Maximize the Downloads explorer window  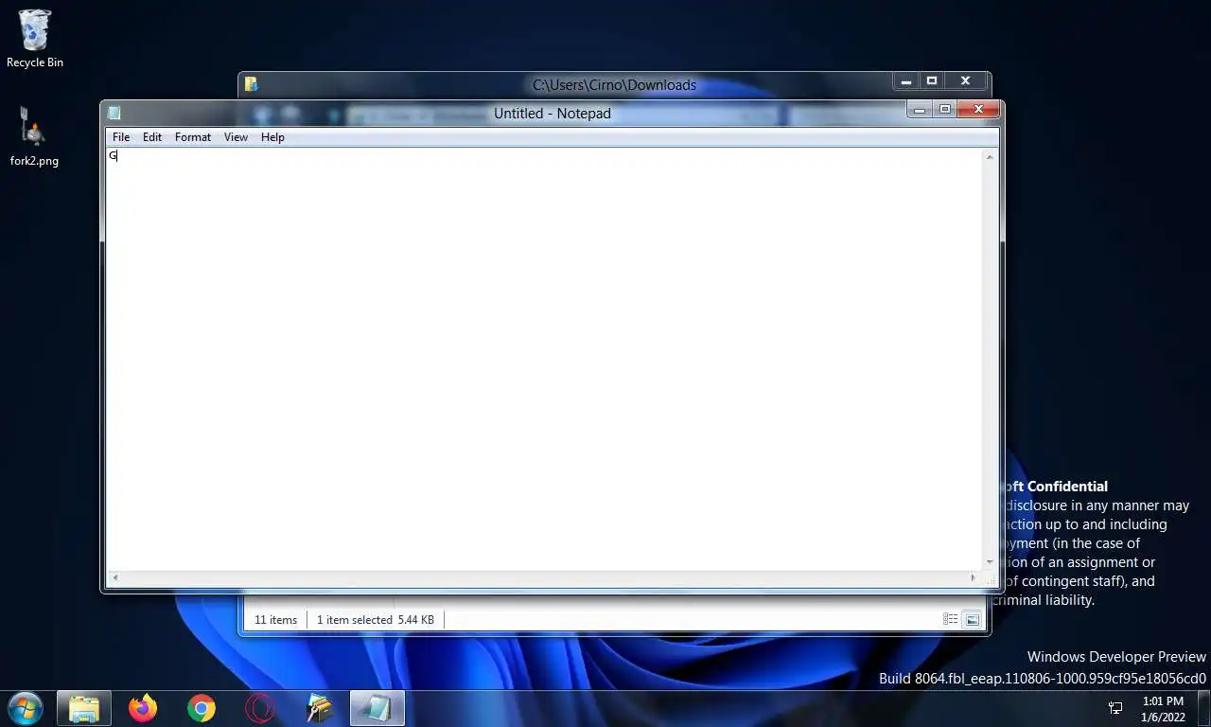931,81
